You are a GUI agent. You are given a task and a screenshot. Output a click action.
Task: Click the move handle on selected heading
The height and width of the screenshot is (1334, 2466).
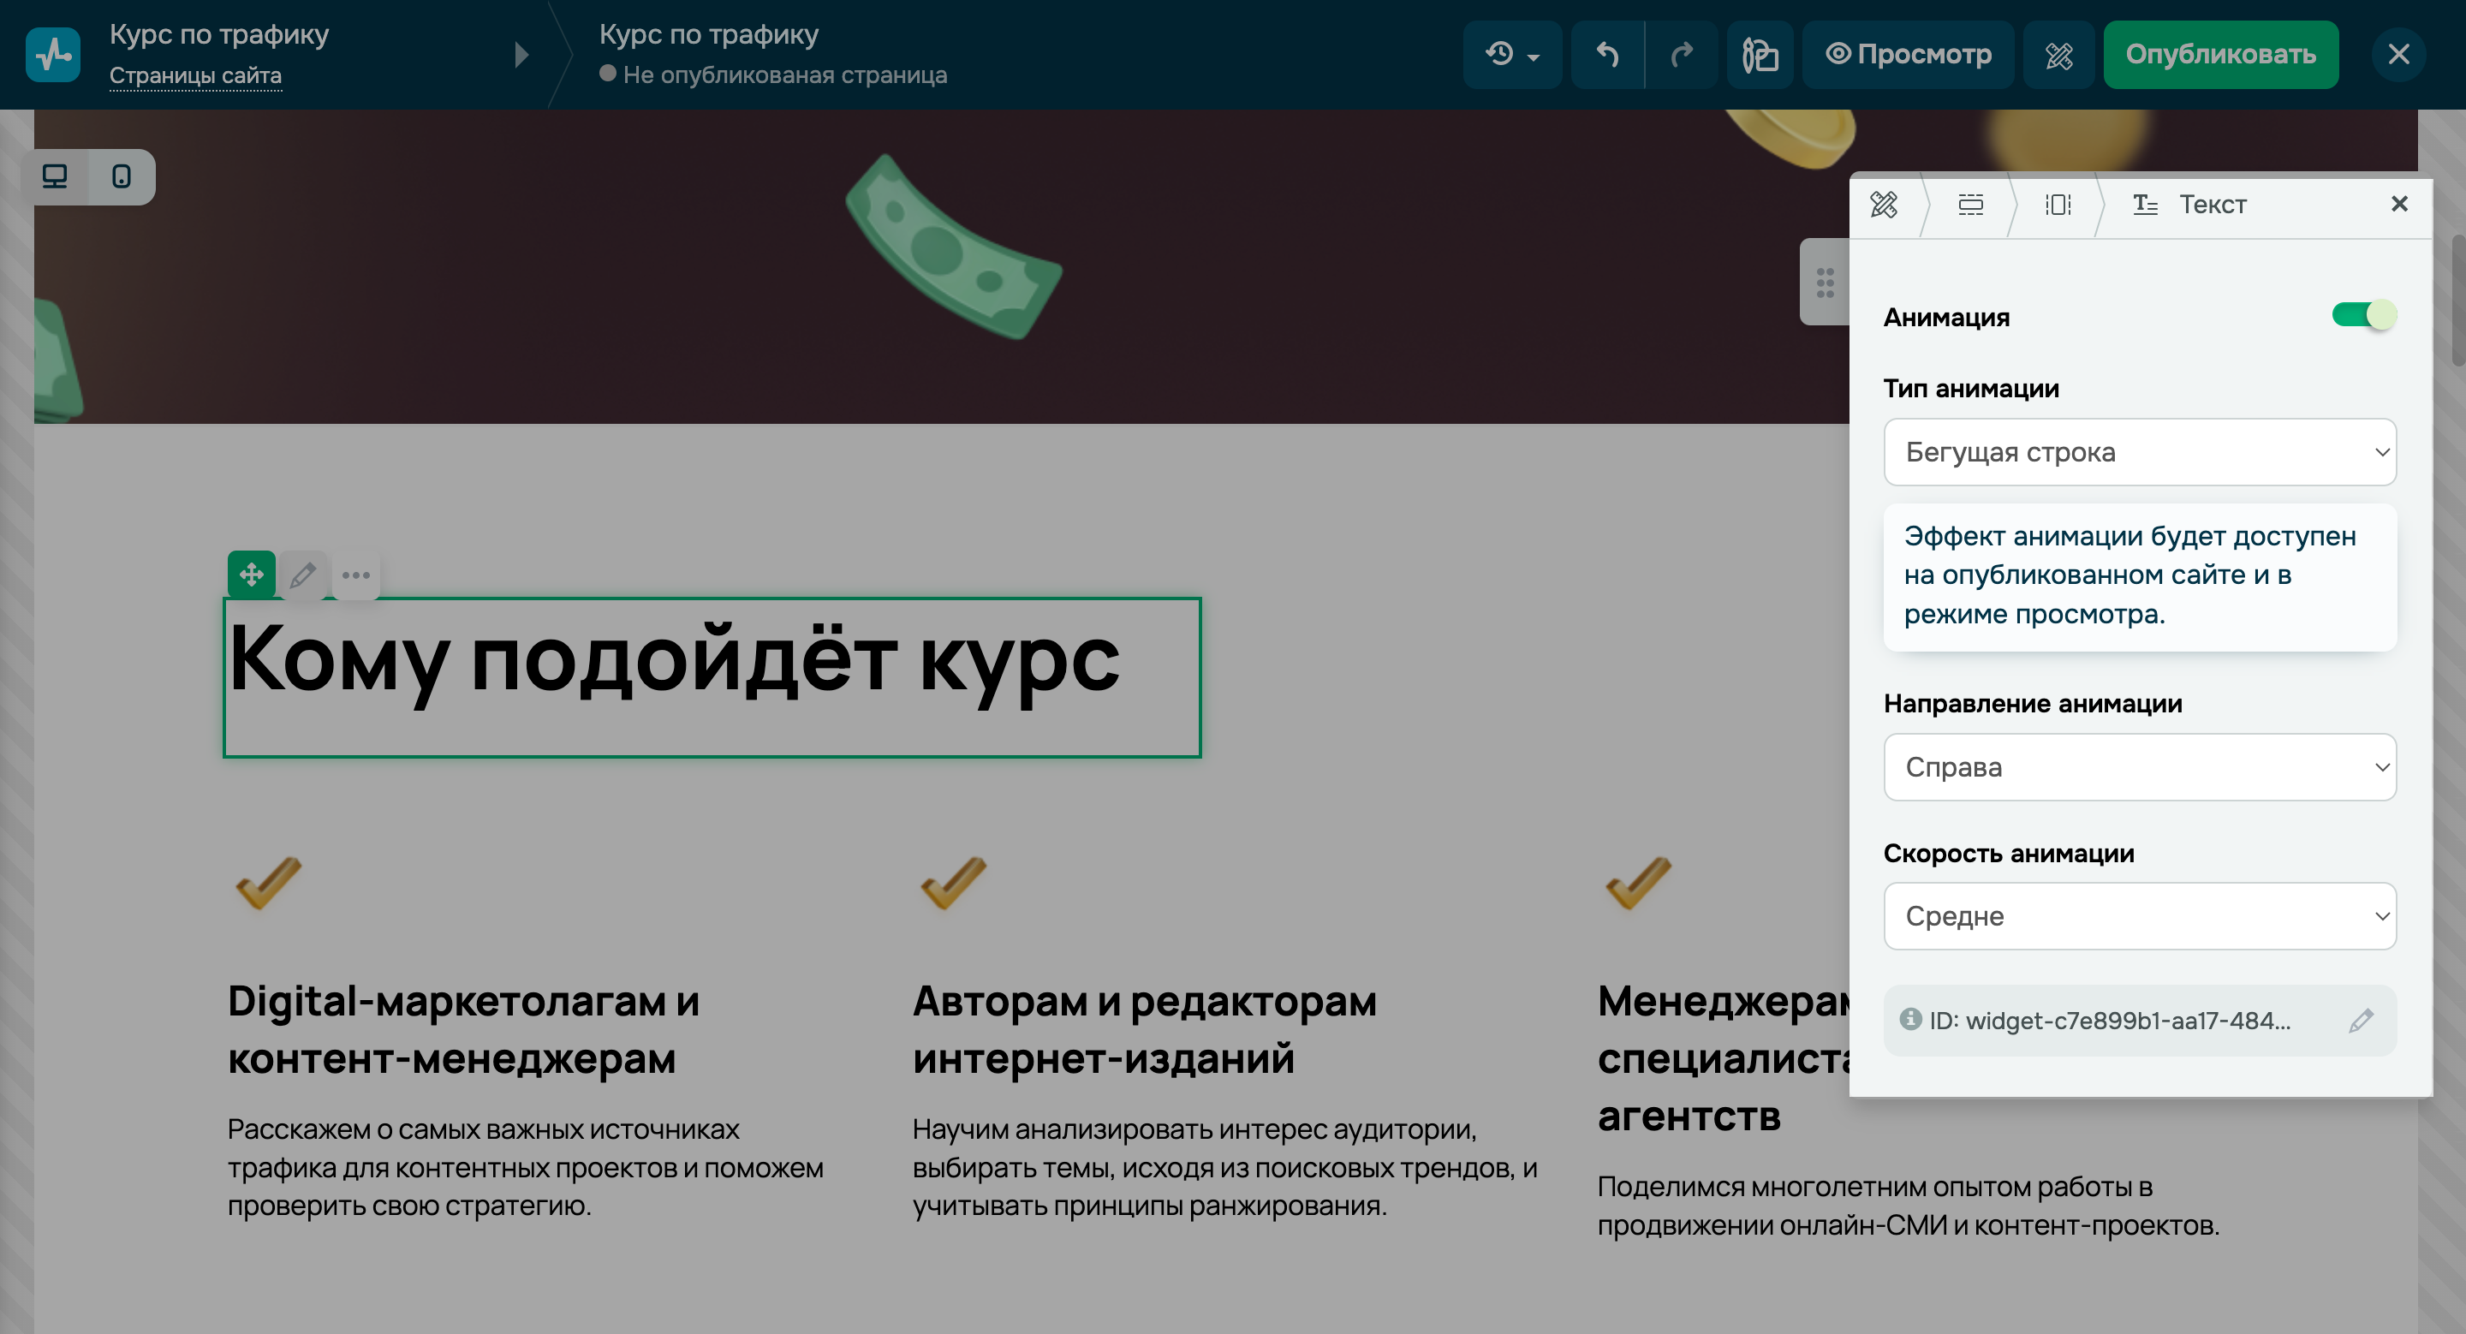click(252, 575)
